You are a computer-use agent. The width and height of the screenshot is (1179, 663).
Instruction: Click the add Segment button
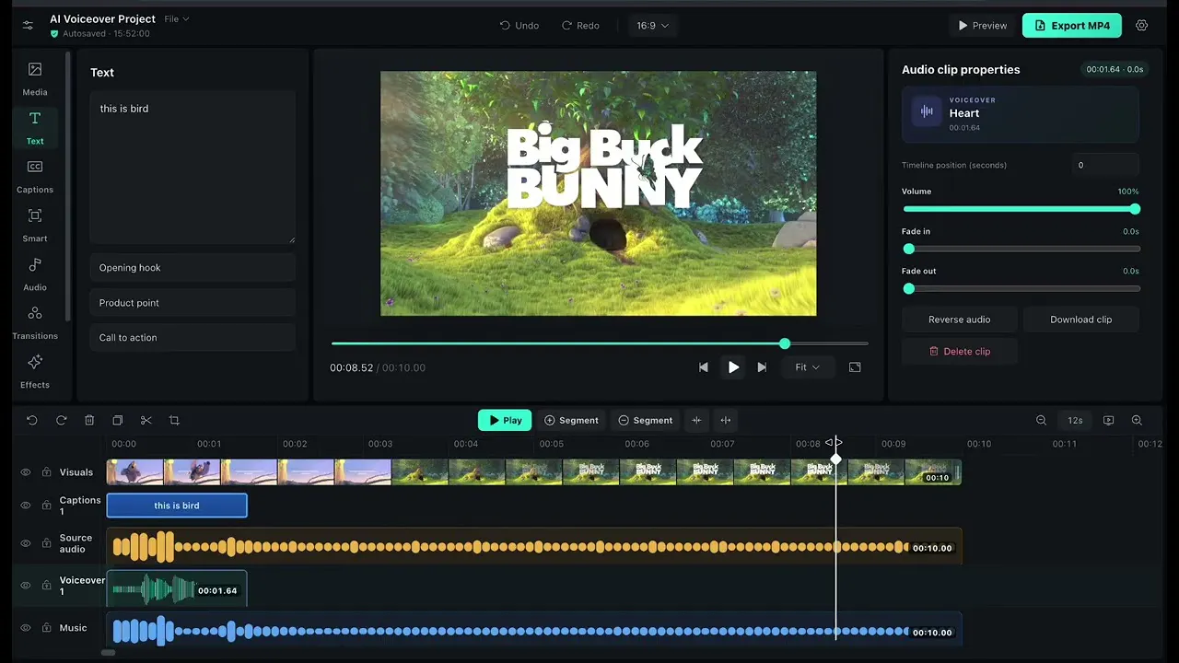coord(571,421)
